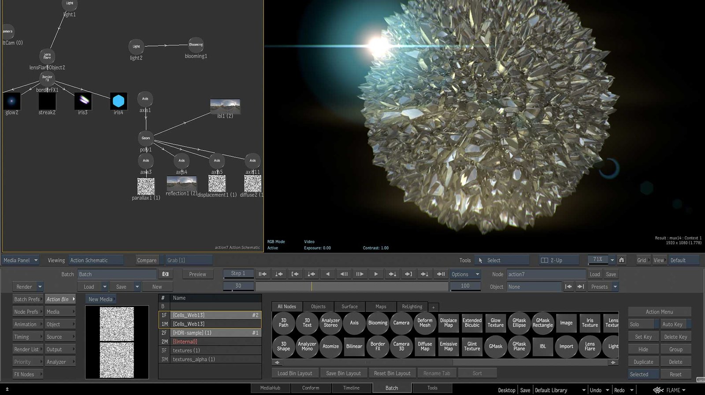Open the Maps tab in node bin
The image size is (705, 395).
(x=381, y=306)
